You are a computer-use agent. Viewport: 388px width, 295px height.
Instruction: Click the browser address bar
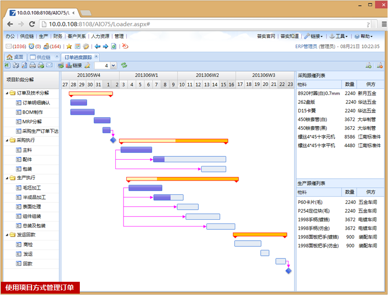(208, 24)
